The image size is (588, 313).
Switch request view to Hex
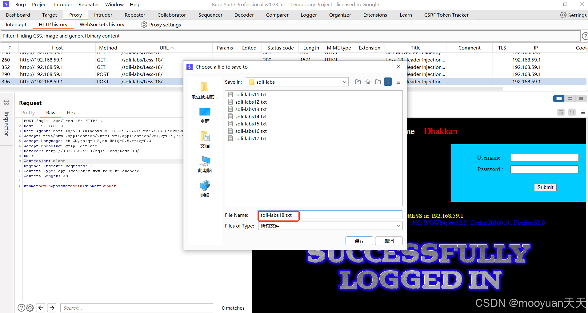pos(71,113)
